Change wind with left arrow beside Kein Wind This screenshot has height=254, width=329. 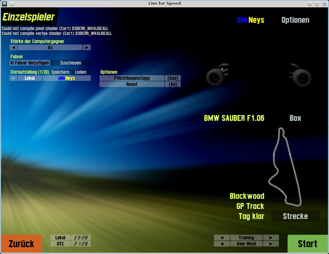[222, 244]
